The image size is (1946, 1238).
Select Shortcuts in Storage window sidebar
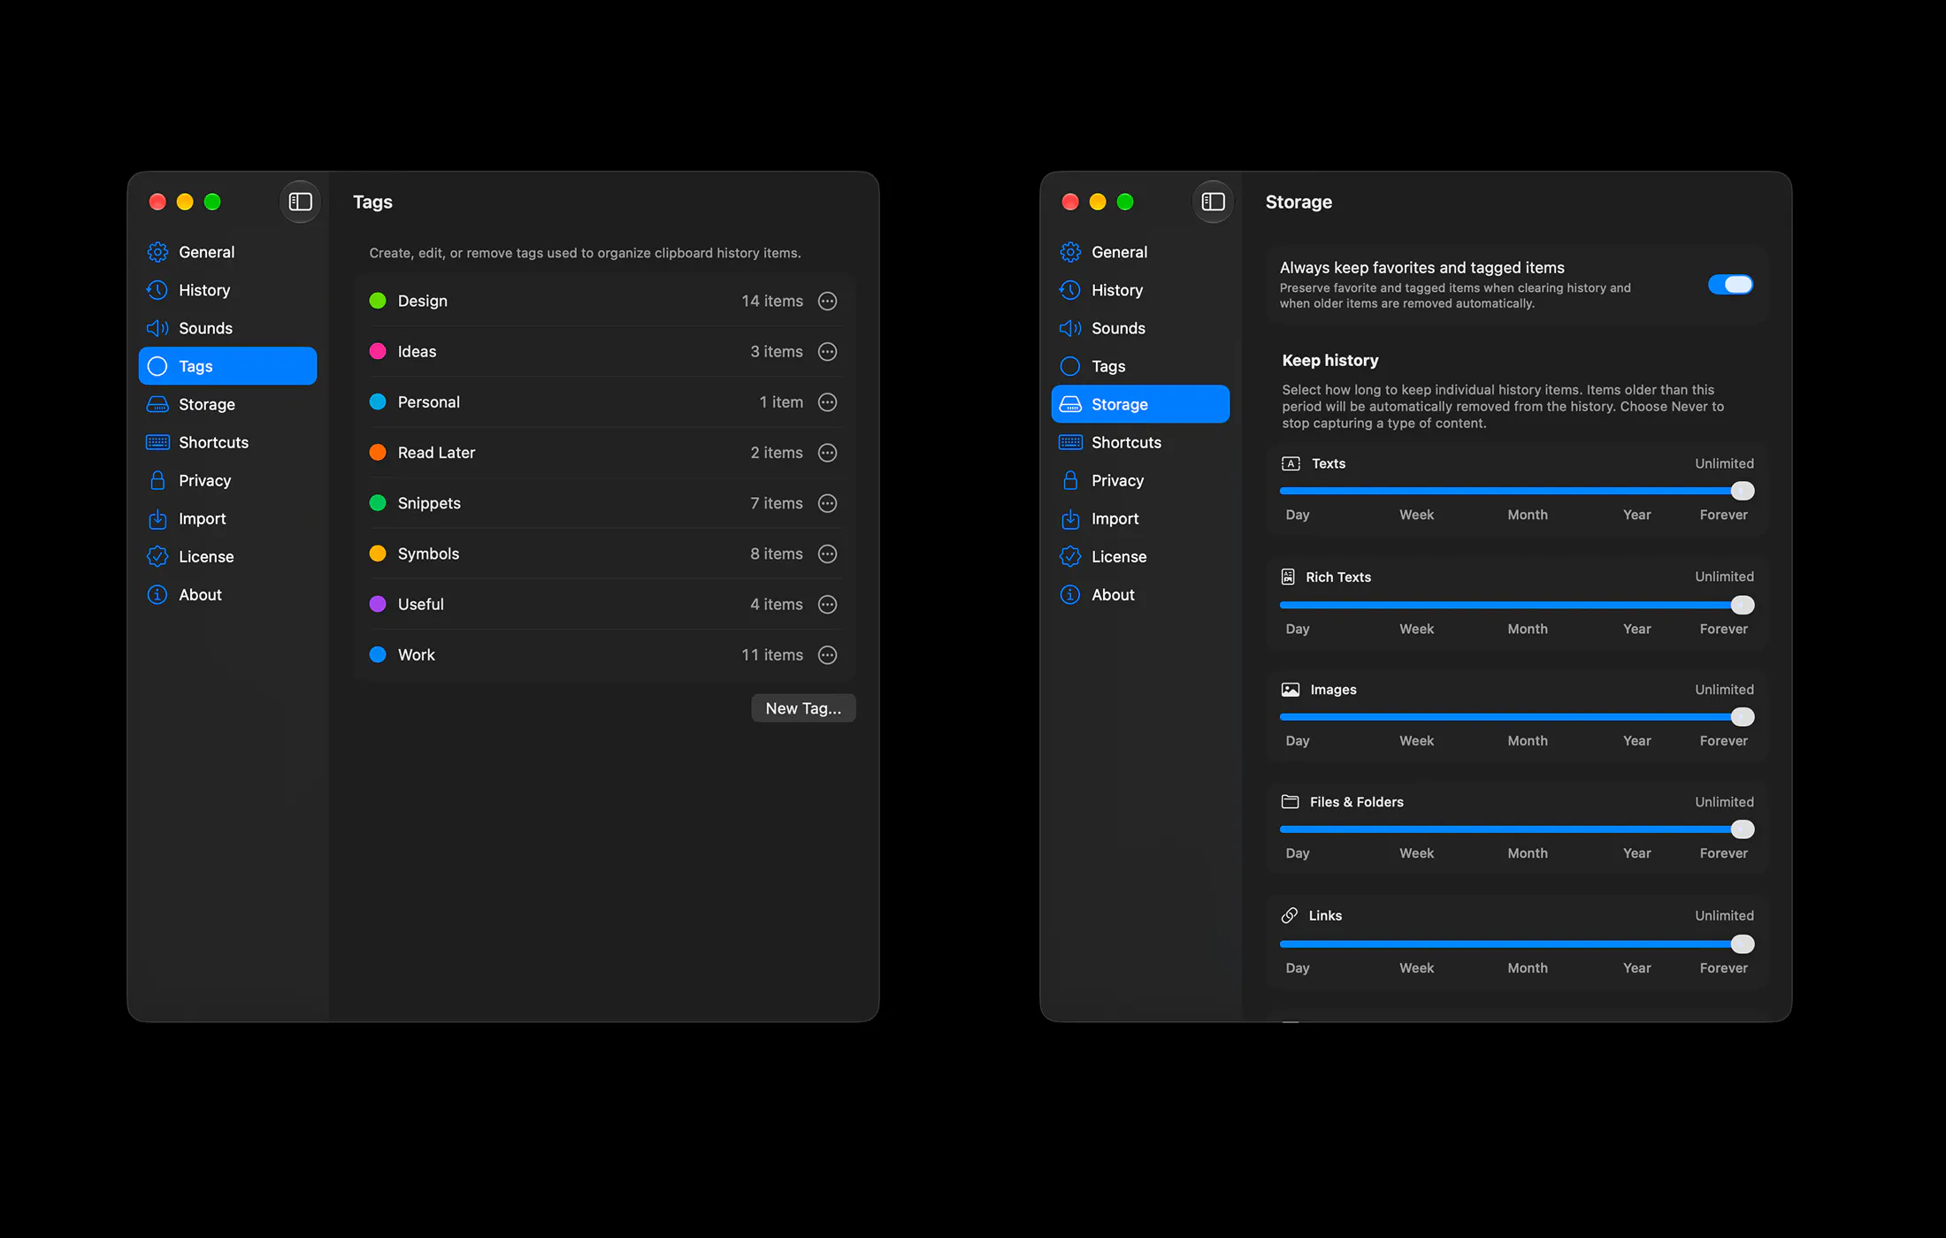point(1140,442)
